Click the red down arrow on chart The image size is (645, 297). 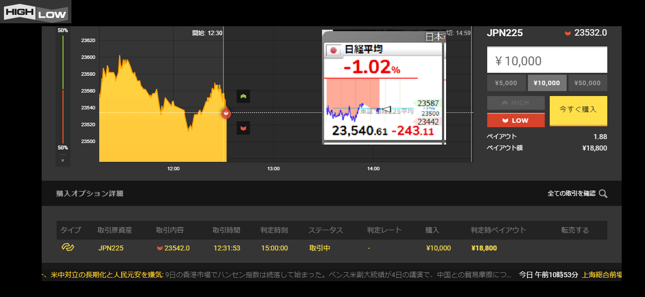(243, 128)
